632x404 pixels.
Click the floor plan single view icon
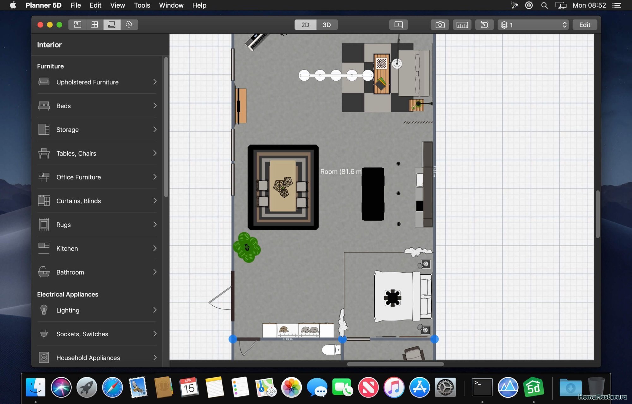tap(77, 24)
